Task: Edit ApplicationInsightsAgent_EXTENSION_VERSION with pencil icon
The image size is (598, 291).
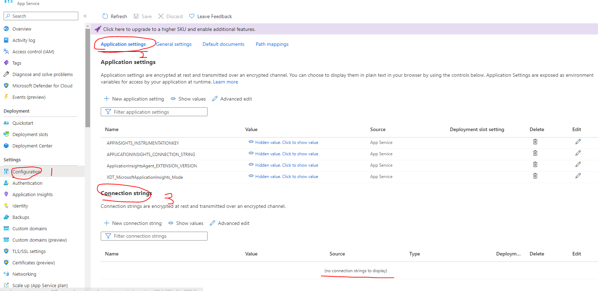Action: (x=578, y=165)
